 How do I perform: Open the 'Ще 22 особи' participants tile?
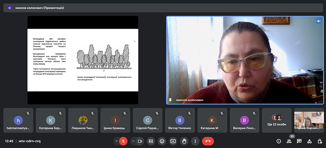[x=277, y=120]
